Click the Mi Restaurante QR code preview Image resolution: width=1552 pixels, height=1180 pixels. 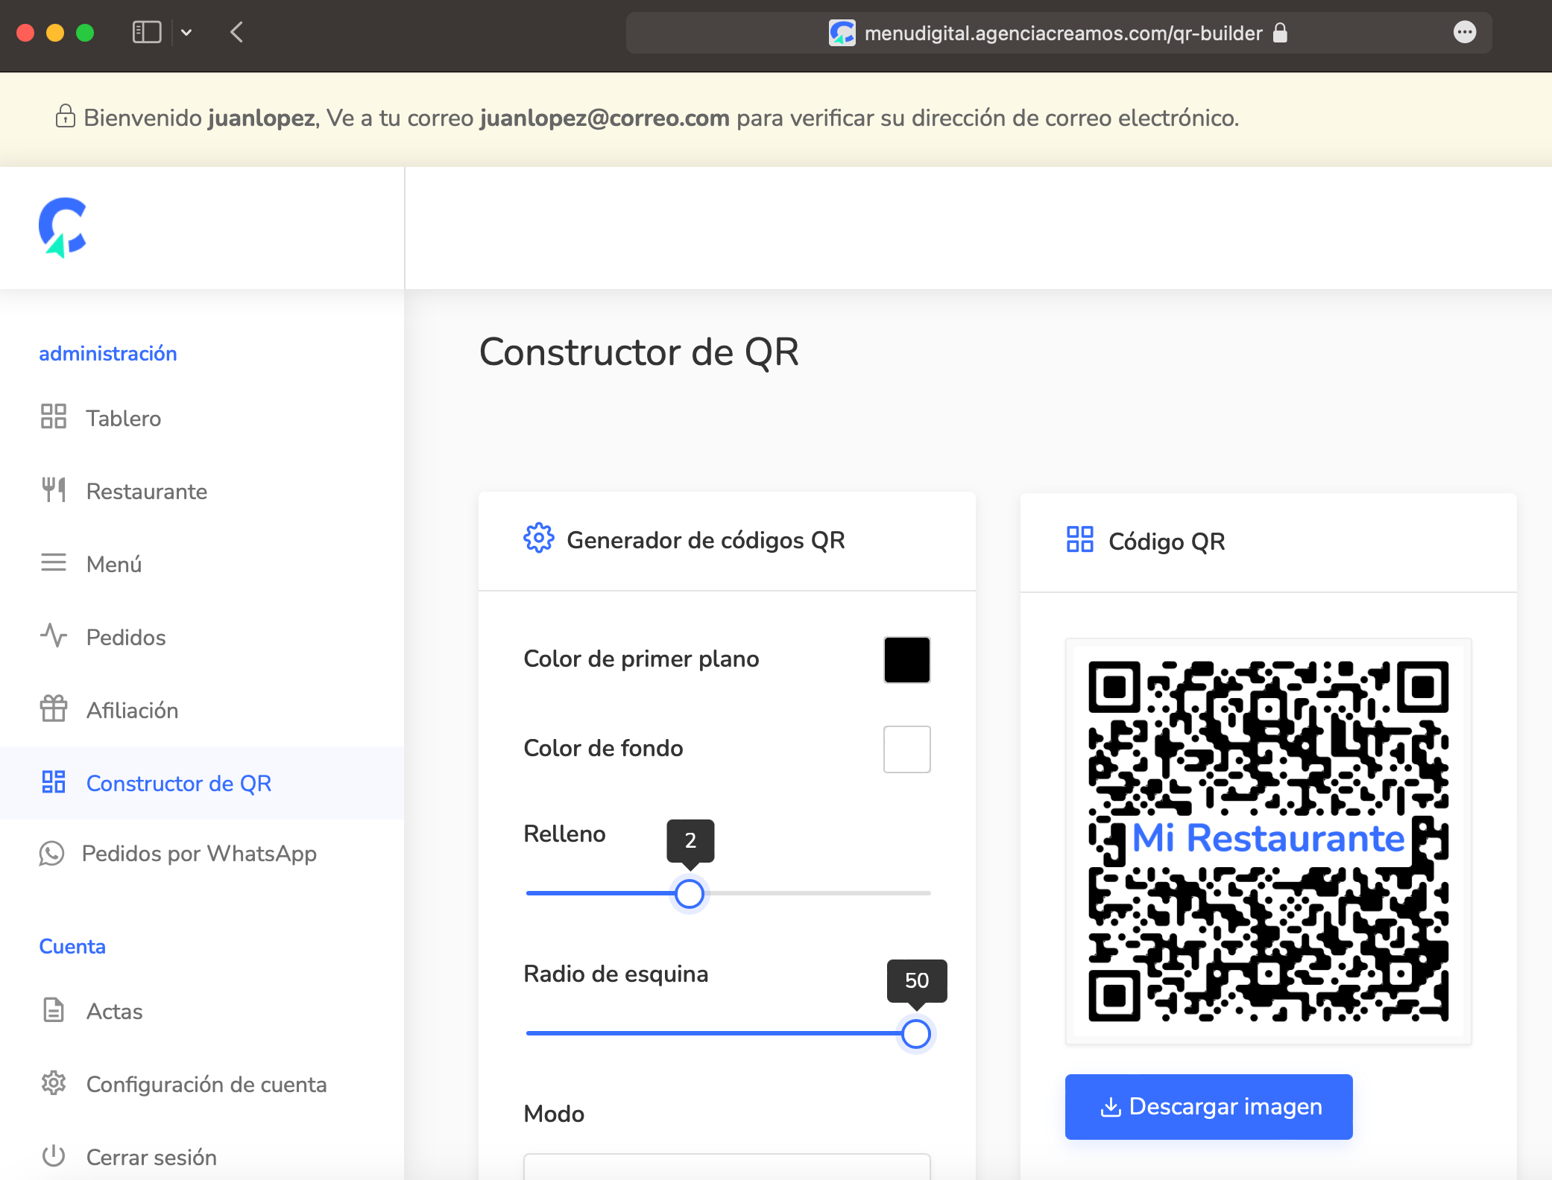(1268, 841)
